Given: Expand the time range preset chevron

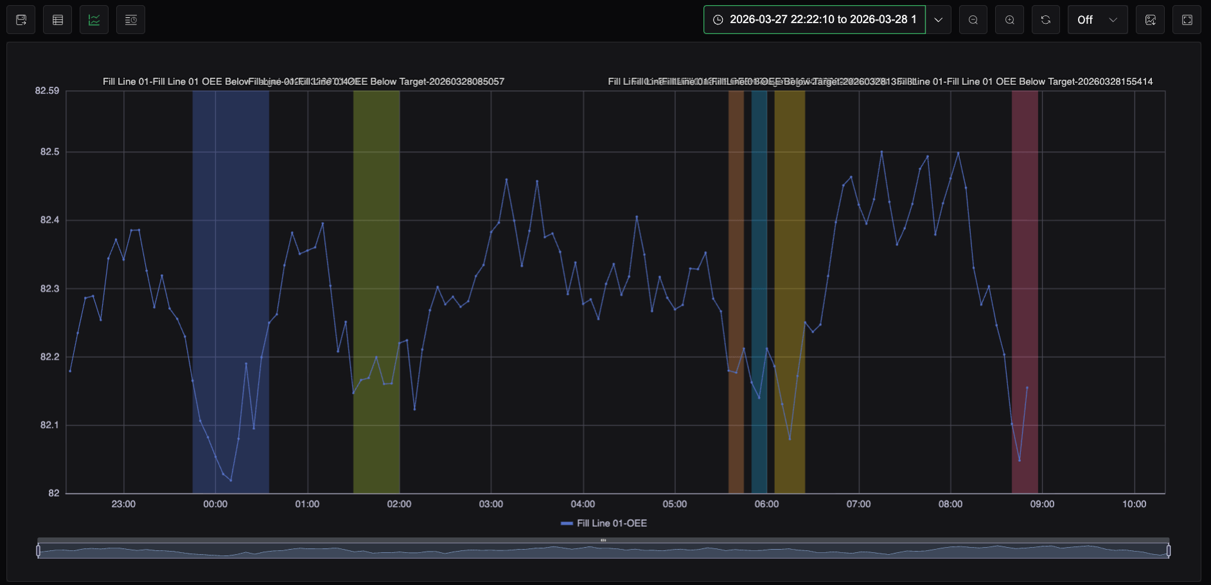Looking at the screenshot, I should 939,20.
